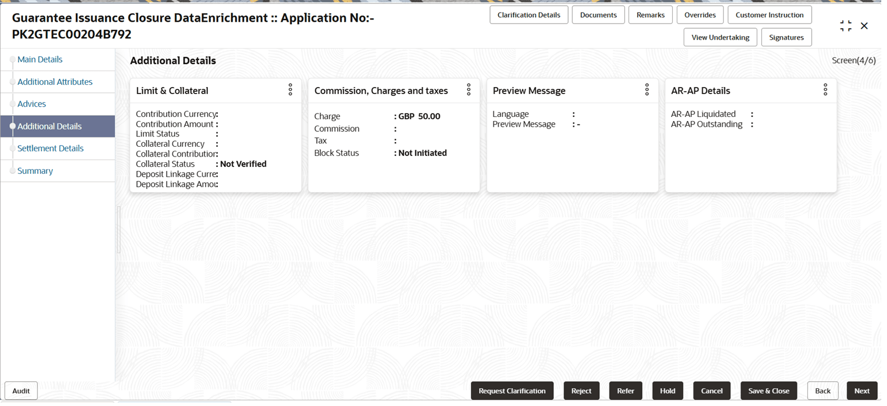Click the Limit Status label
The image size is (887, 406).
157,134
